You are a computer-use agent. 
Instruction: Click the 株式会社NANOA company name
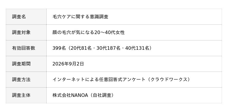point(70,95)
